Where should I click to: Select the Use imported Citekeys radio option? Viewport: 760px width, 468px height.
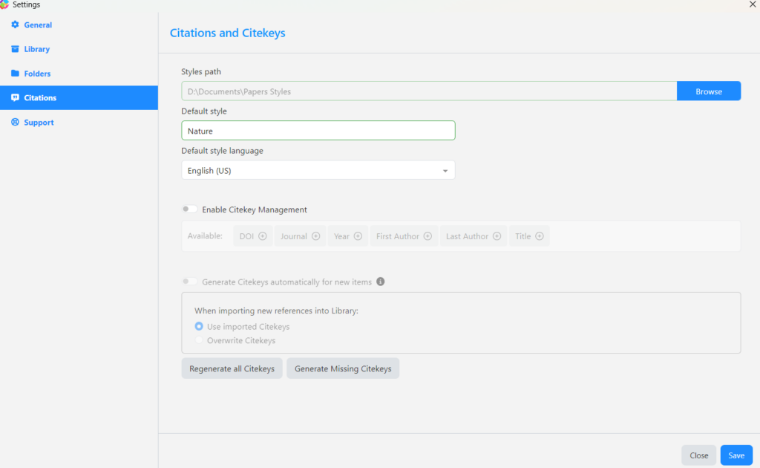pyautogui.click(x=199, y=327)
